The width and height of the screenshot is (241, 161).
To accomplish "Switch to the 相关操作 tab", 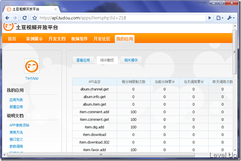I will click(131, 60).
